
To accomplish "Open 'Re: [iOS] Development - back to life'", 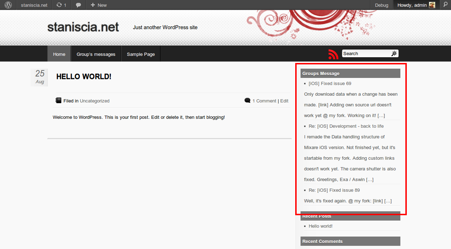I will point(346,126).
